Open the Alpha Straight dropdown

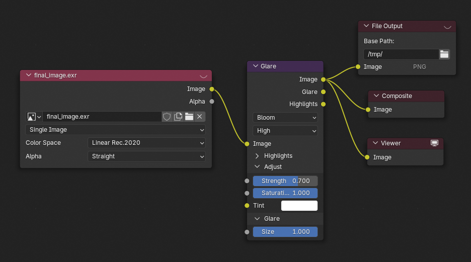pos(146,156)
